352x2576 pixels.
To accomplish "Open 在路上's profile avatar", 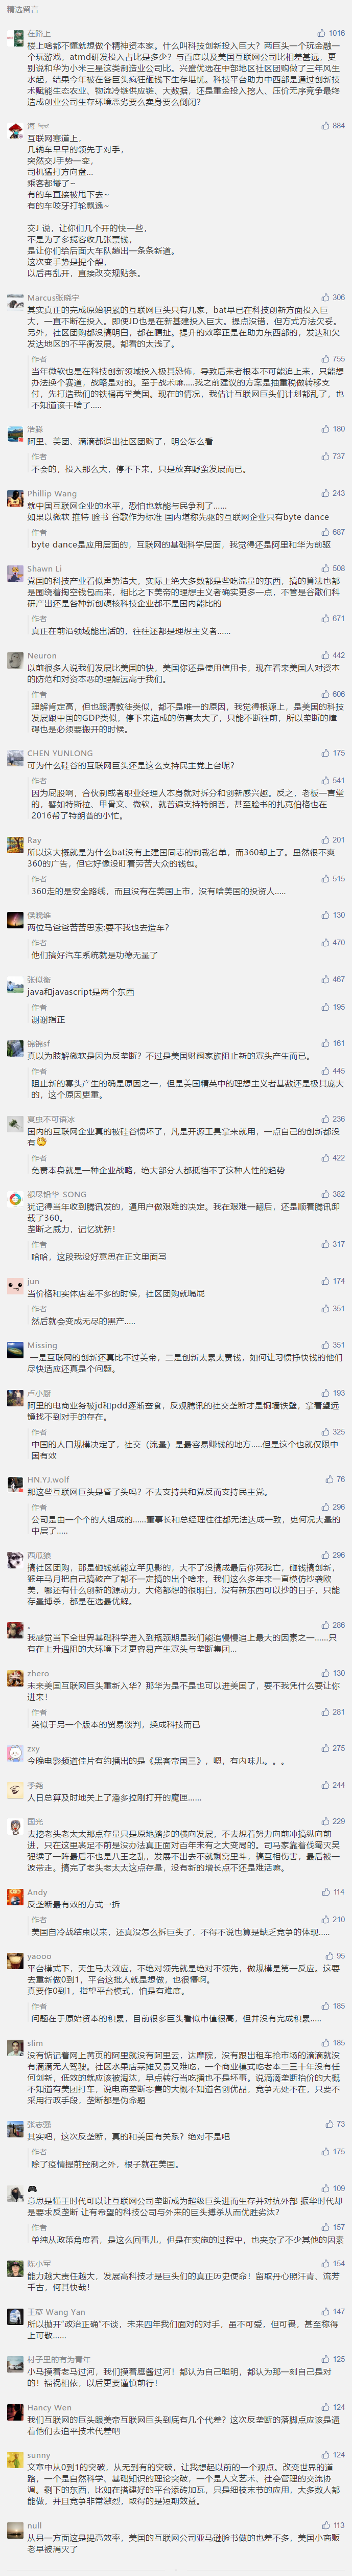I will [x=14, y=38].
